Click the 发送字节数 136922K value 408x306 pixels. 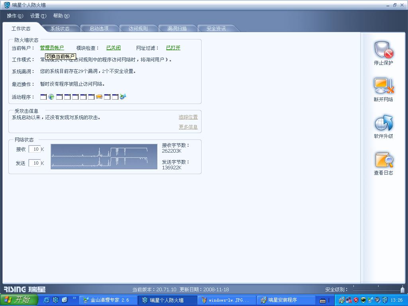click(172, 168)
